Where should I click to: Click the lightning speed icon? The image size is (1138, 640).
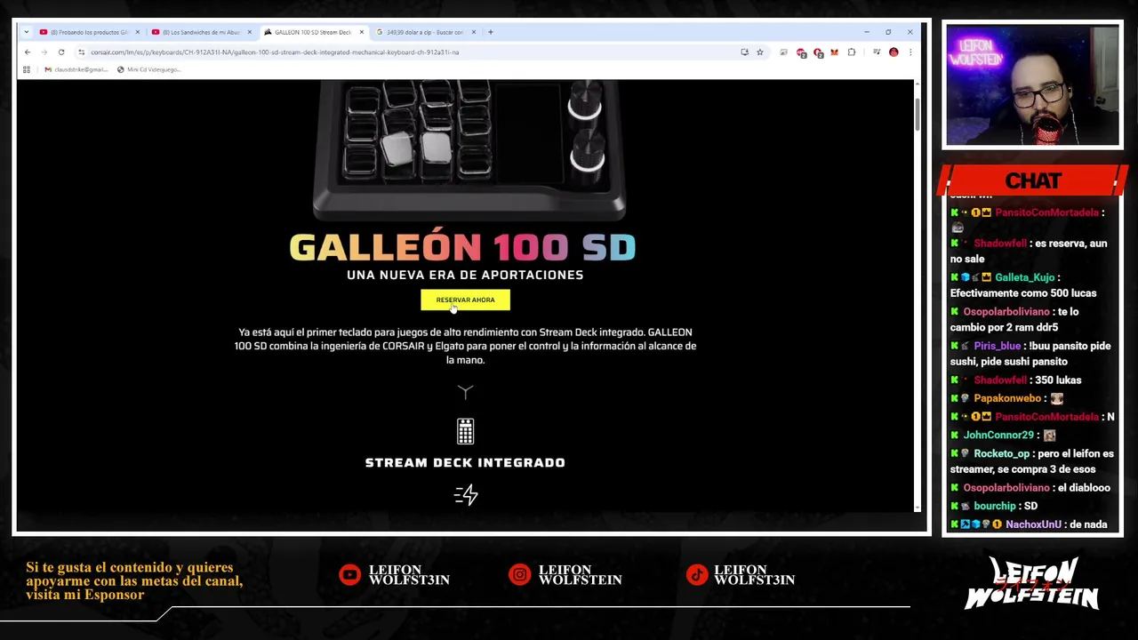(x=466, y=494)
